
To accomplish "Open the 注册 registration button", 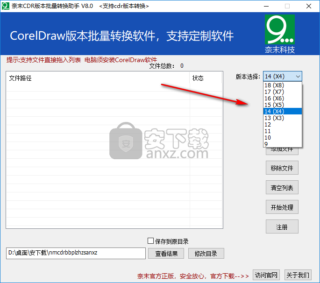I will pos(282,227).
